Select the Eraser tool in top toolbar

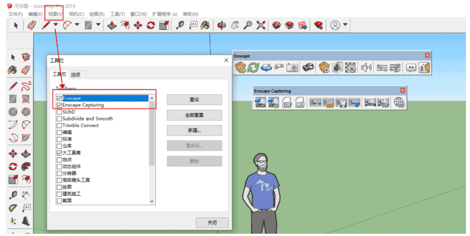[32, 25]
